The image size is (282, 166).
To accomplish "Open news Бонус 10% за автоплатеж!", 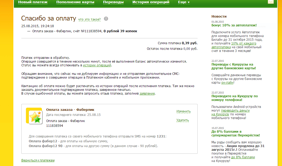I will [234, 25].
